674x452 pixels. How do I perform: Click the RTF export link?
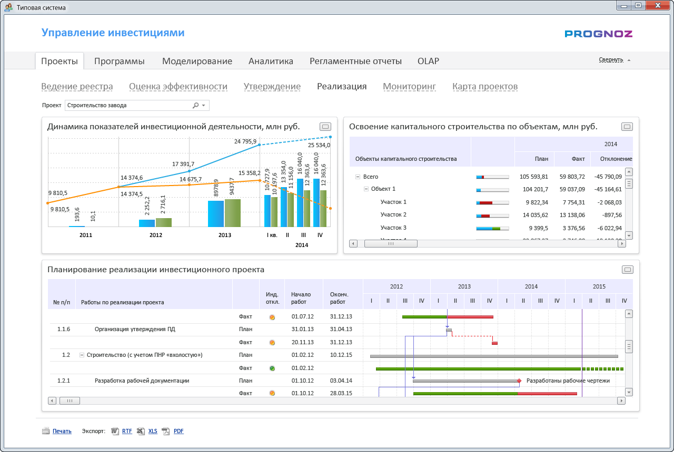(127, 431)
